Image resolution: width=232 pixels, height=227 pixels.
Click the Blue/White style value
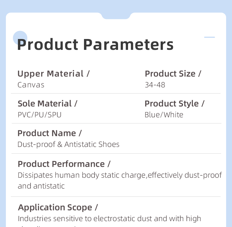pos(164,115)
